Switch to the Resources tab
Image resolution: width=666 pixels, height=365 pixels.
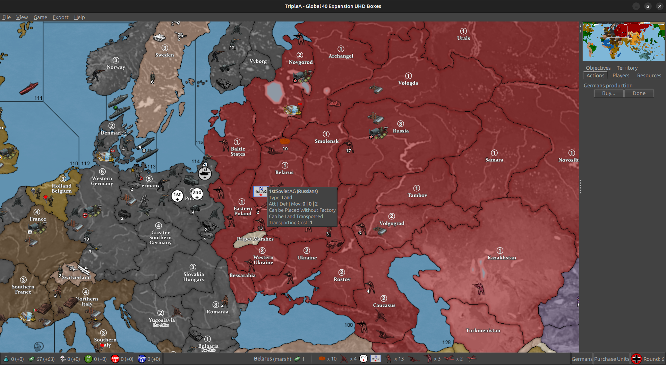tap(649, 76)
